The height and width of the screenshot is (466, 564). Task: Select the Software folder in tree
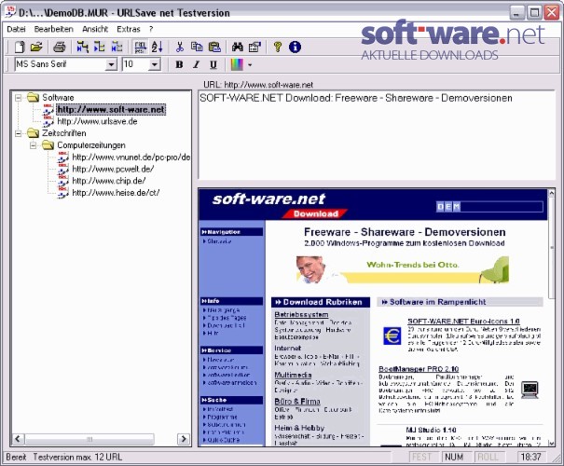(58, 98)
